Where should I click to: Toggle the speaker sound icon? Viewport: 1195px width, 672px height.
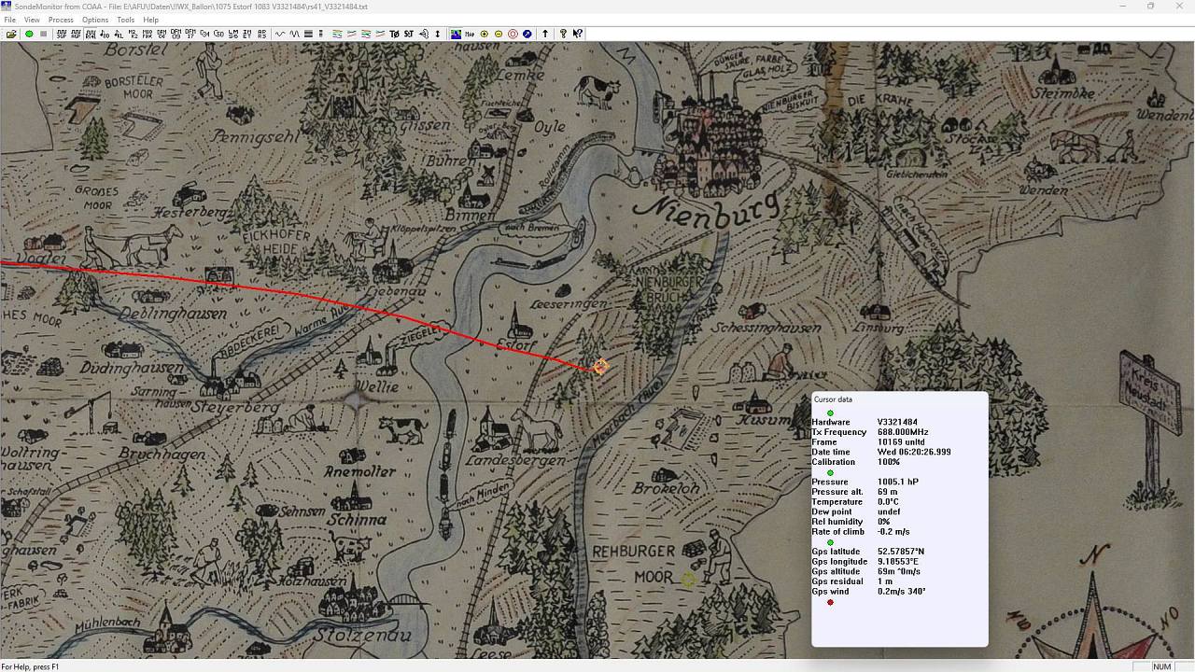[x=423, y=34]
